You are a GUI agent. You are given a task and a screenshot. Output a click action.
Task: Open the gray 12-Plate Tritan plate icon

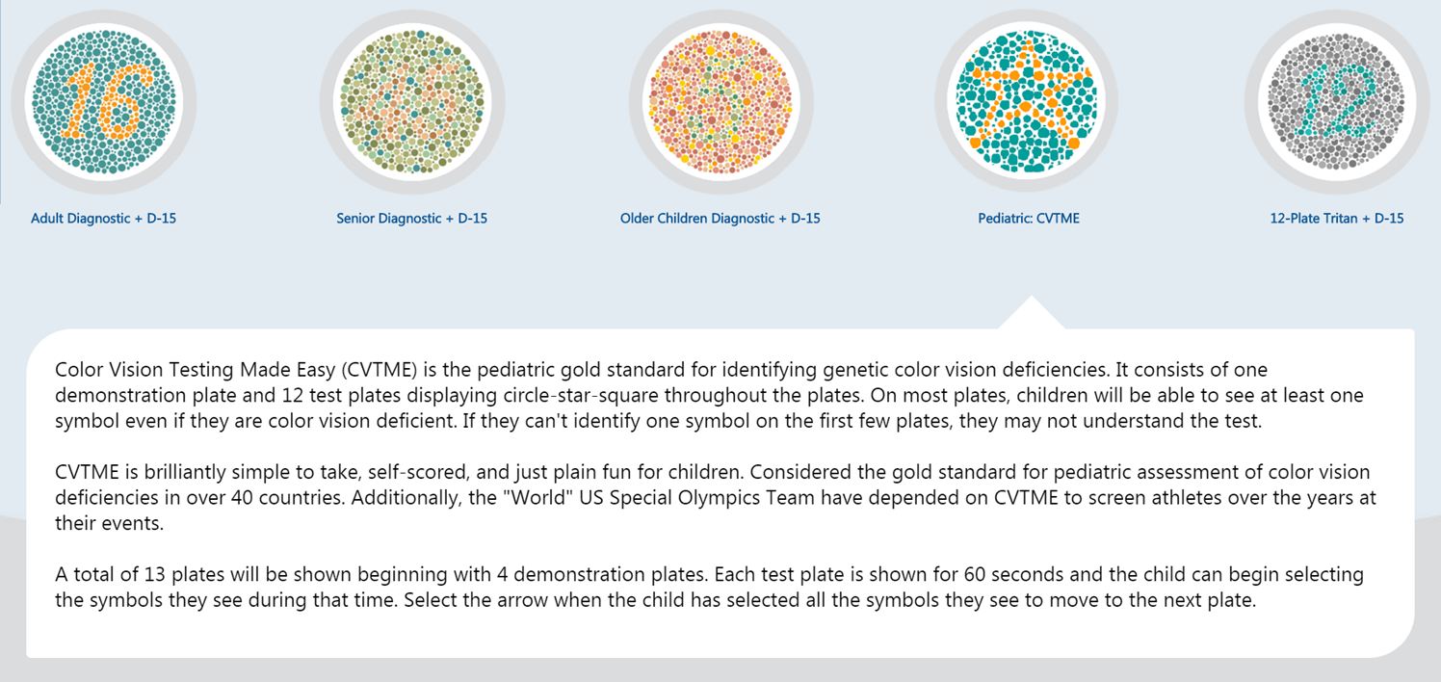point(1336,102)
